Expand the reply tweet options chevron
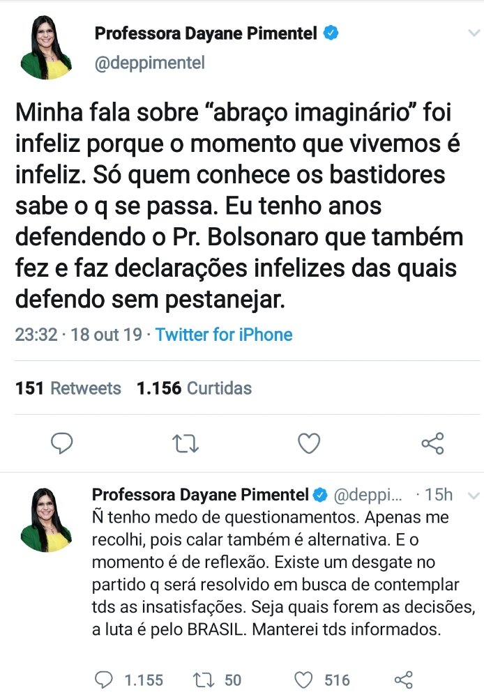 473,496
